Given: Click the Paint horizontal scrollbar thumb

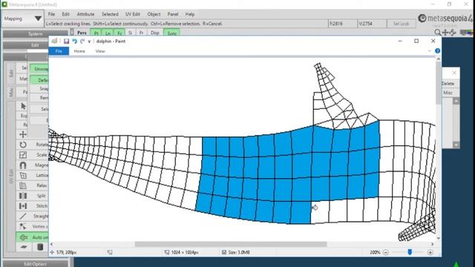Looking at the screenshot, I should (x=231, y=244).
